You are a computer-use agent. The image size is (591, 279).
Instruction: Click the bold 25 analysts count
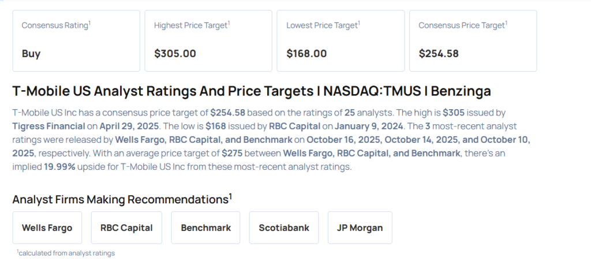[349, 112]
